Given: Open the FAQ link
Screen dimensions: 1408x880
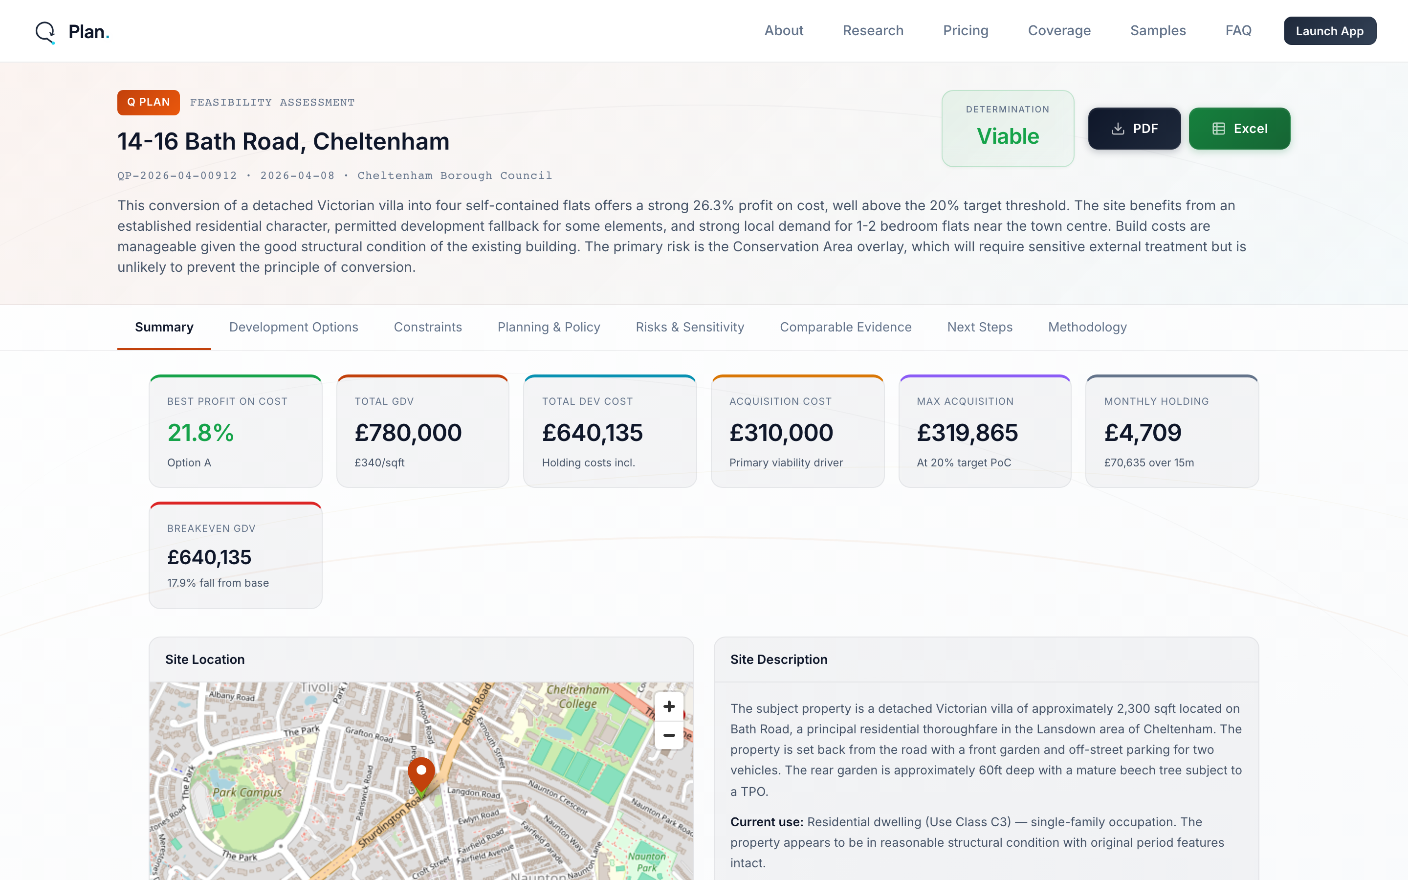Looking at the screenshot, I should pos(1237,31).
